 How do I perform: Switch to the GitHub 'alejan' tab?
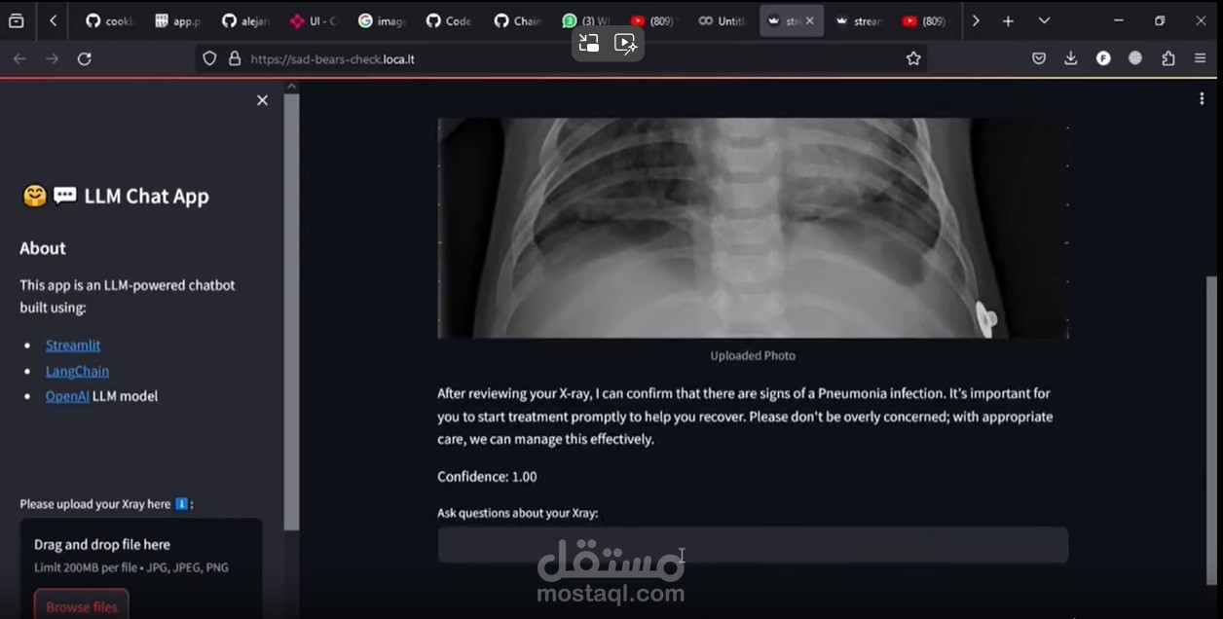(244, 20)
